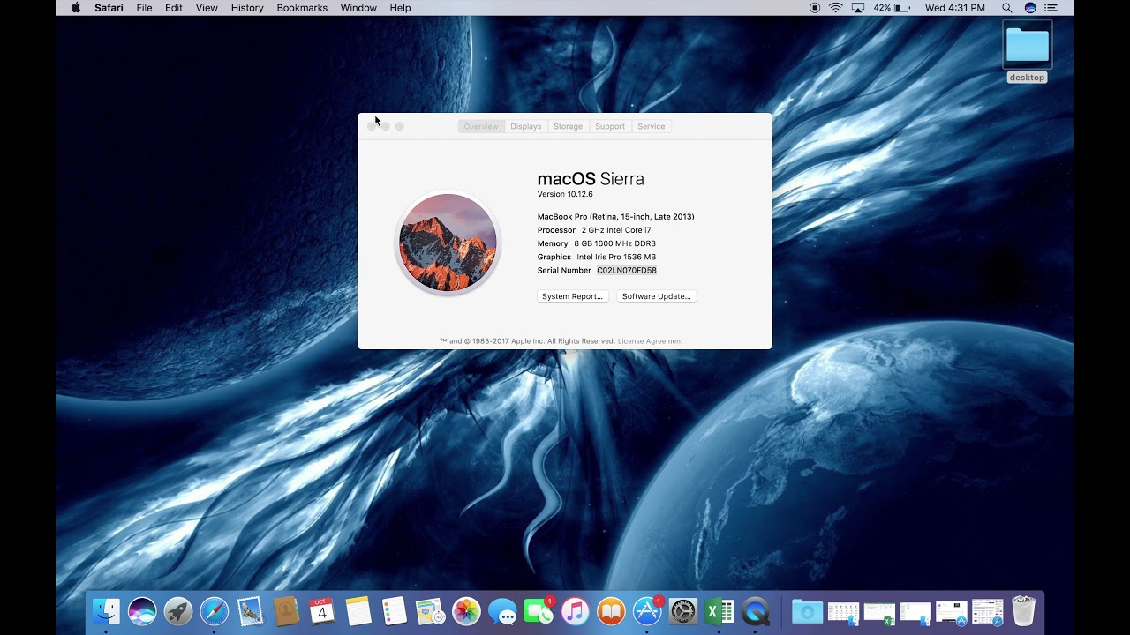Click the AirPlay display icon in menu bar
Image resolution: width=1130 pixels, height=635 pixels.
(857, 8)
